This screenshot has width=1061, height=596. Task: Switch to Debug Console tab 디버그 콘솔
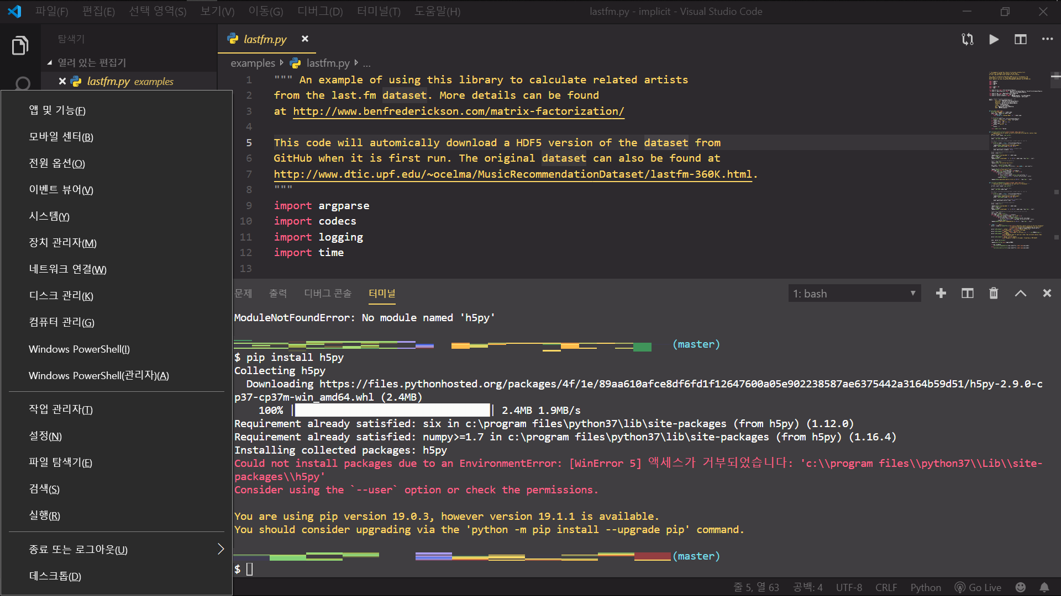(328, 293)
